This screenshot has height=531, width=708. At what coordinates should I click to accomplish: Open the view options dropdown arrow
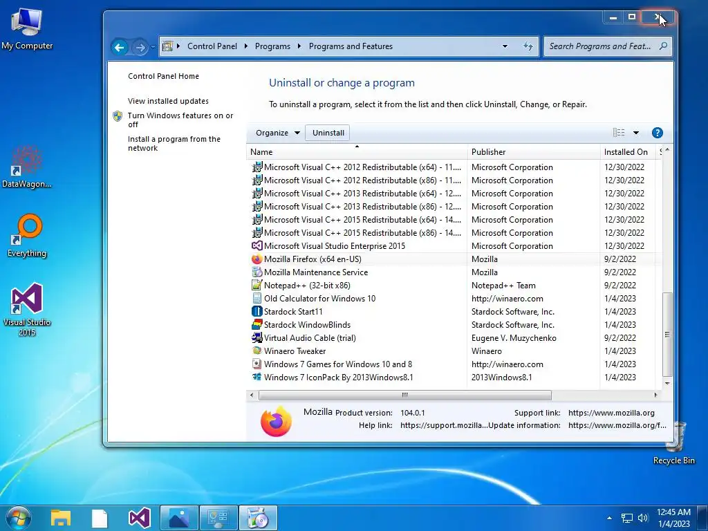click(636, 133)
